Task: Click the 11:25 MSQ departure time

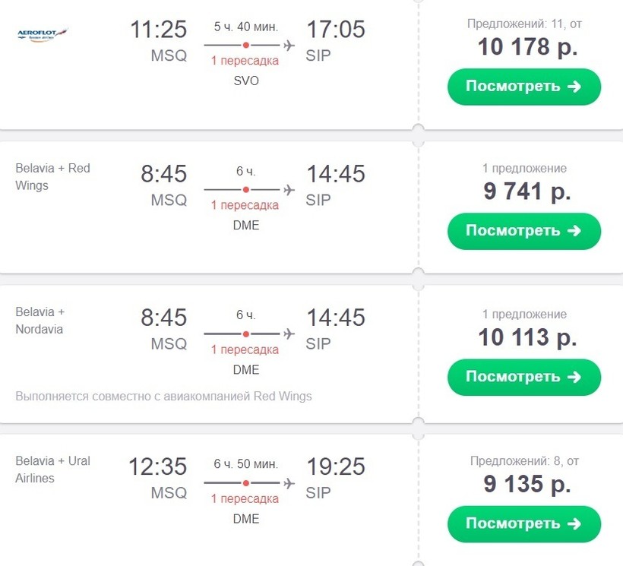Action: coord(159,30)
